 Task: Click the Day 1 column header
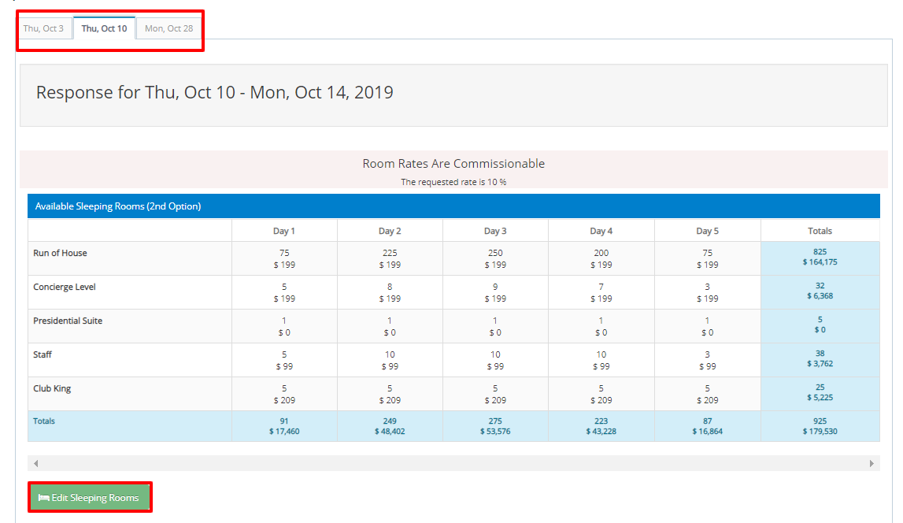coord(284,231)
